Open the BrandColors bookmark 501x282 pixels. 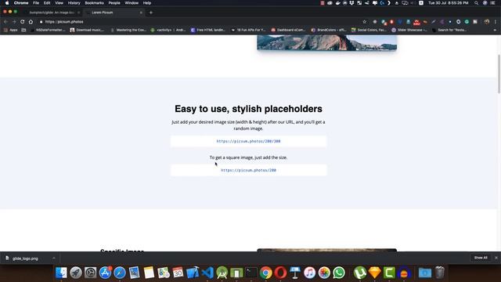pyautogui.click(x=329, y=30)
